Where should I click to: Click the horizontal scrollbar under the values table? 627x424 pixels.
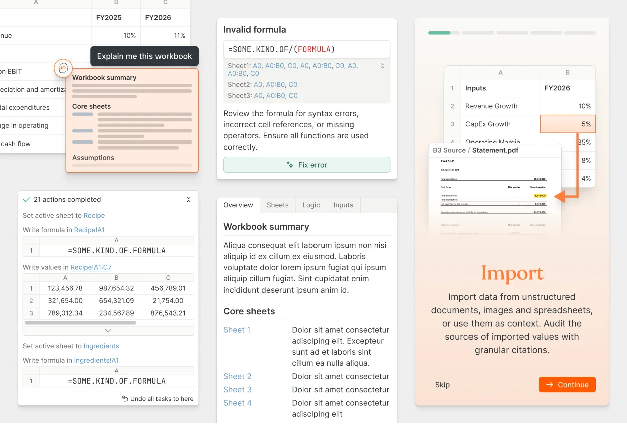point(80,323)
